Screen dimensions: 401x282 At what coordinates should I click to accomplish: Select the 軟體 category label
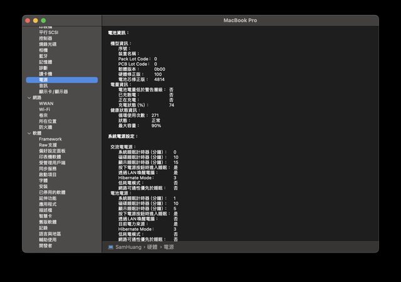click(x=37, y=133)
